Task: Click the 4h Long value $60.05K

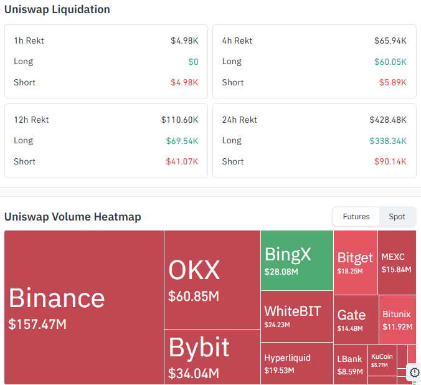Action: (390, 62)
